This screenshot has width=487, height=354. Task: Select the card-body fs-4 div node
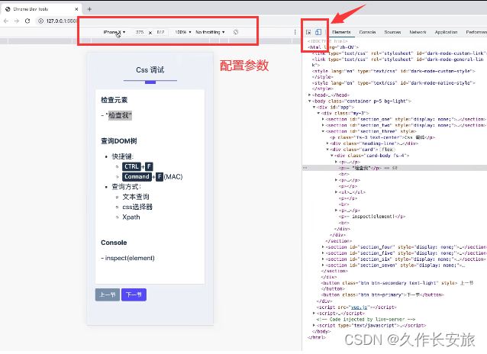pyautogui.click(x=372, y=156)
